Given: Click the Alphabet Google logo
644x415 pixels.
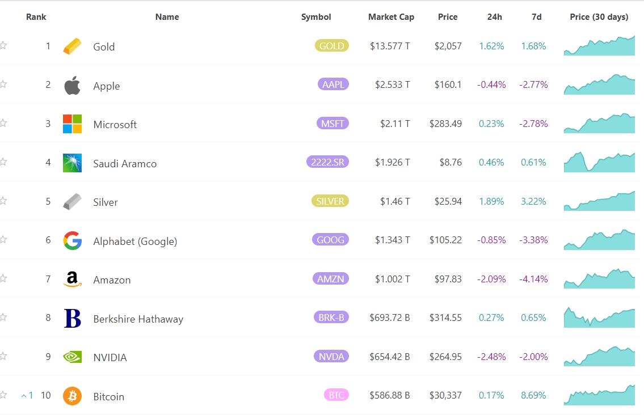Looking at the screenshot, I should [x=72, y=241].
